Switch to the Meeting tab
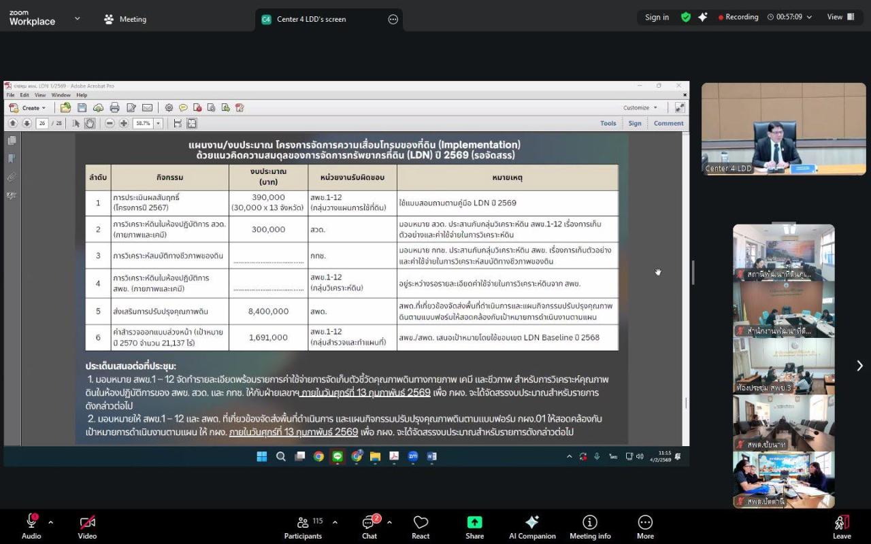Image resolution: width=871 pixels, height=544 pixels. (x=125, y=19)
